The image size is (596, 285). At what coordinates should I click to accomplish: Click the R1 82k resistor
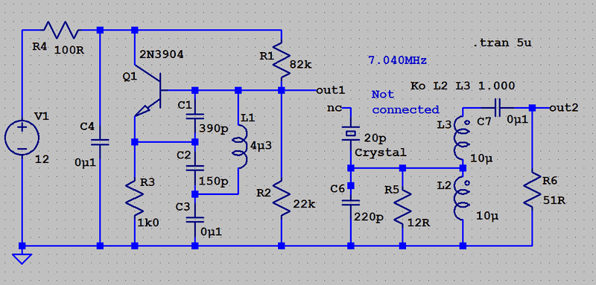(282, 59)
